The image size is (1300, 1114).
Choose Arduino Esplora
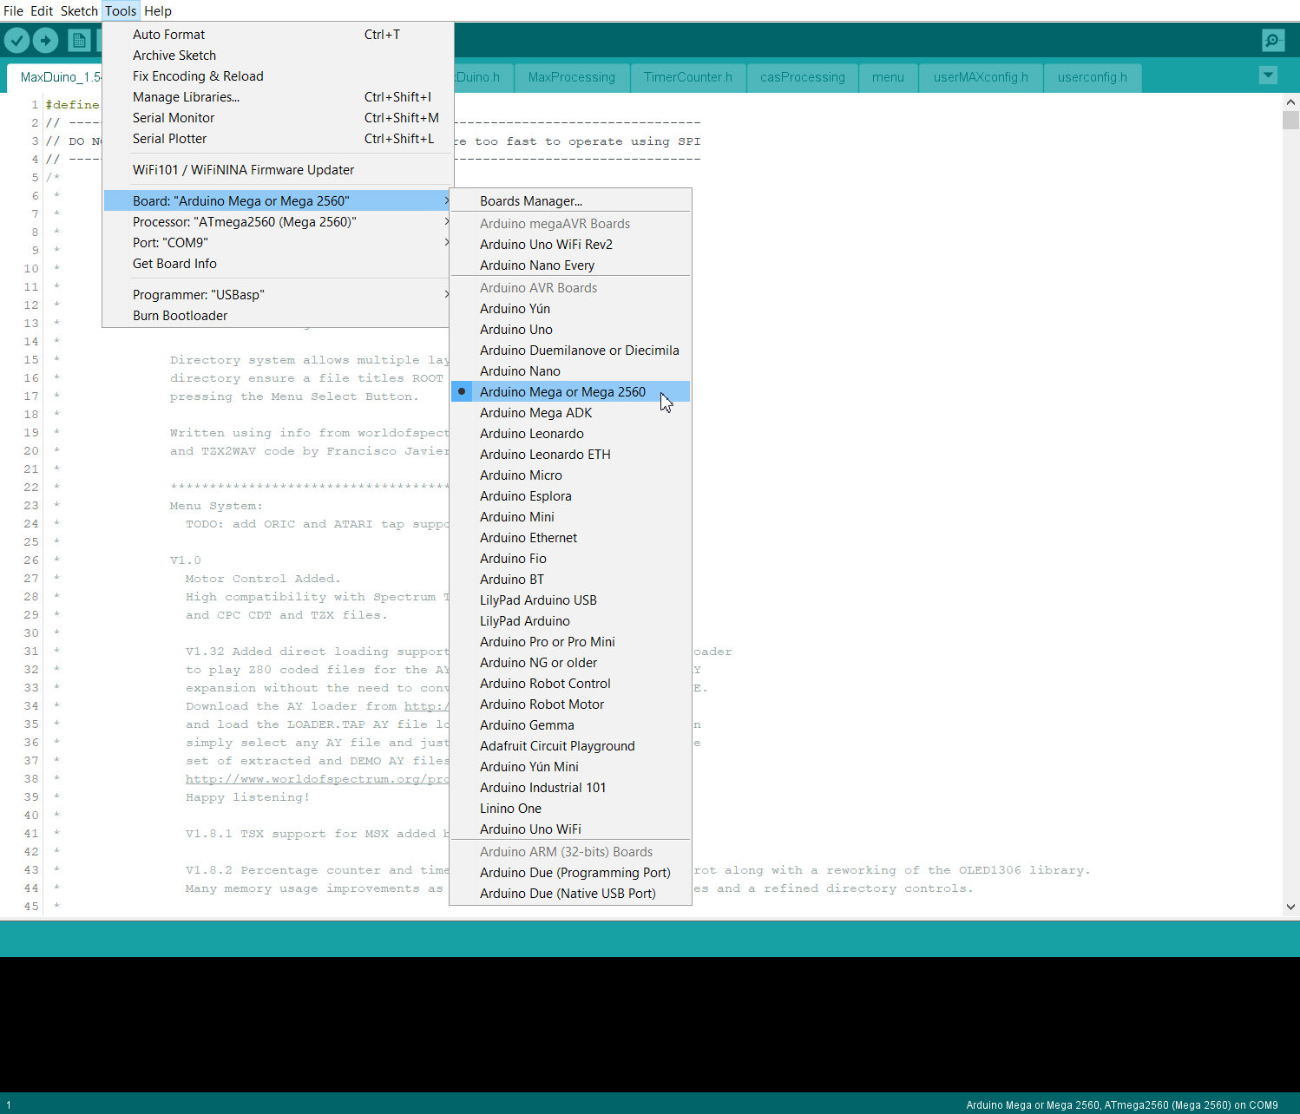pyautogui.click(x=570, y=496)
